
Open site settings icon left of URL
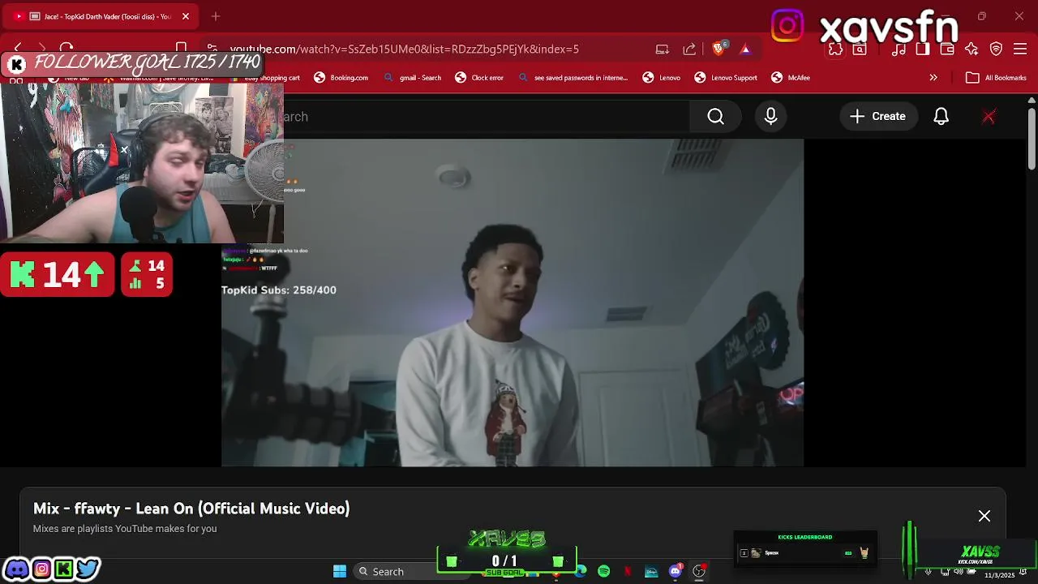point(212,49)
